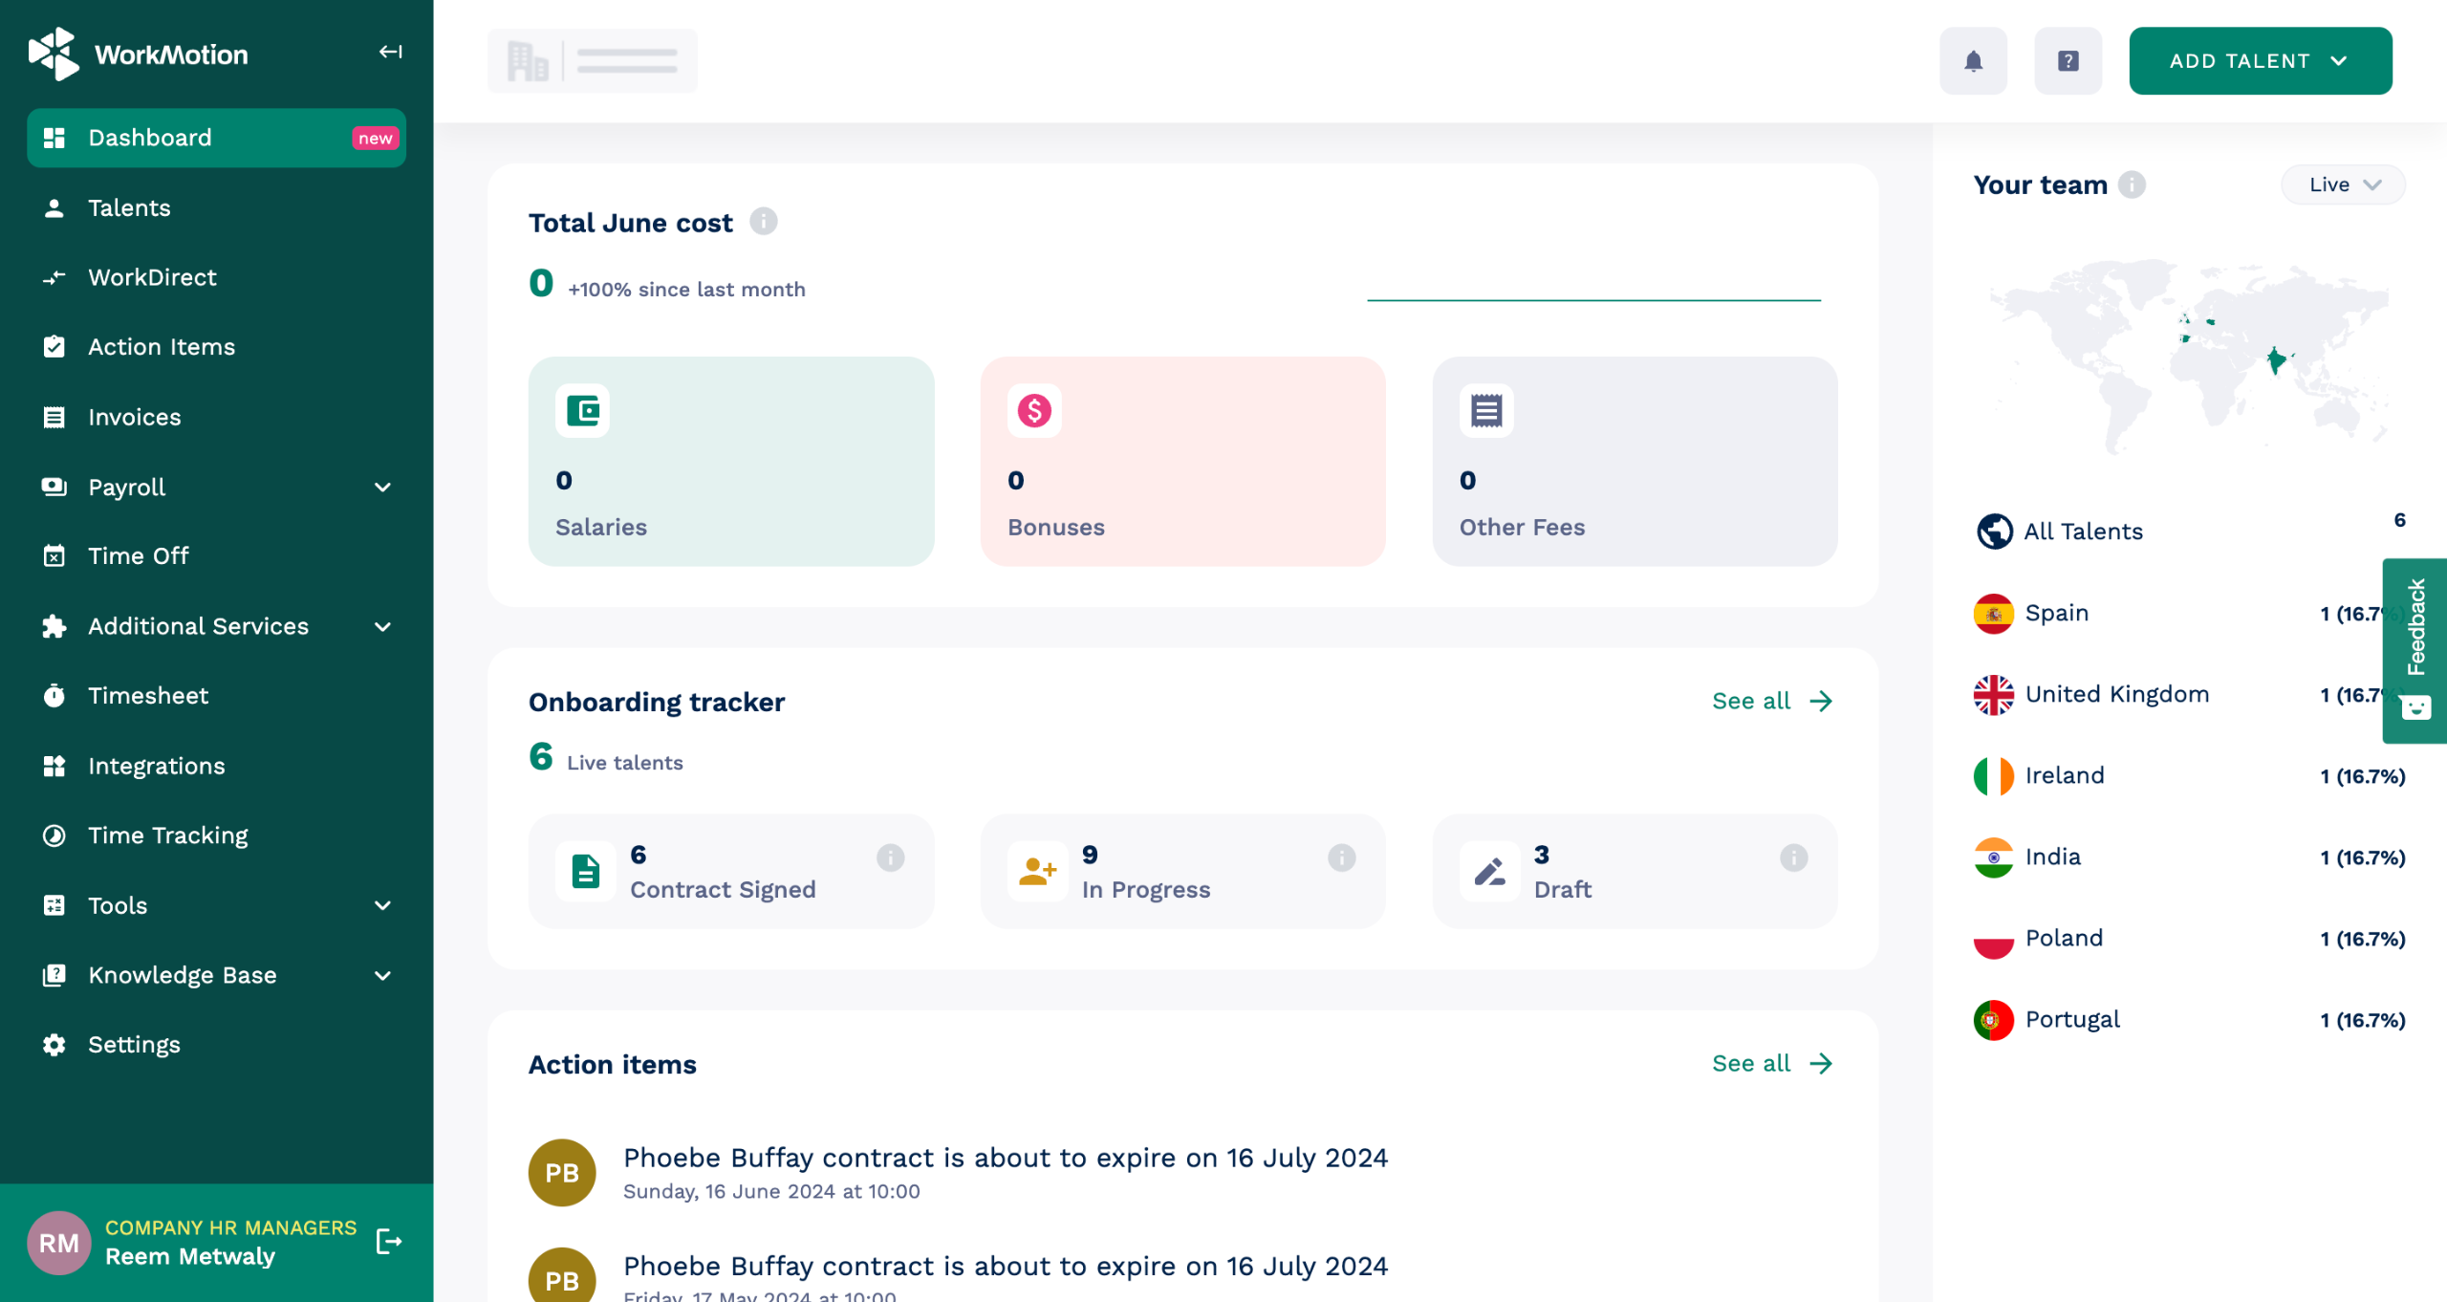2447x1302 pixels.
Task: Open the ADD TALENT dropdown button
Action: [2260, 61]
